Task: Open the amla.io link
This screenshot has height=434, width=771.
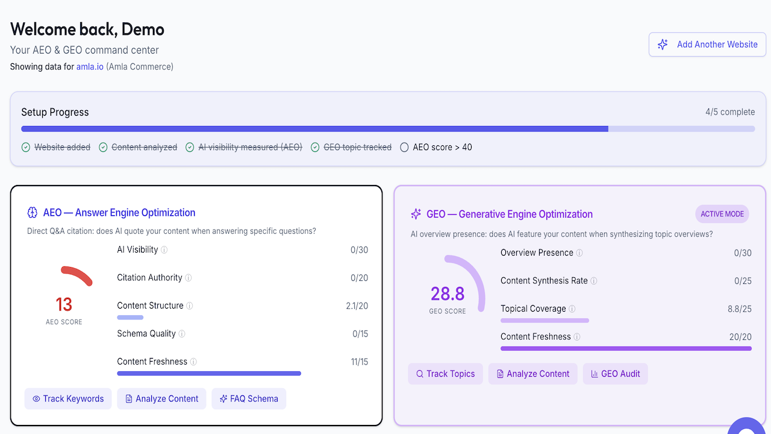Action: pyautogui.click(x=90, y=67)
